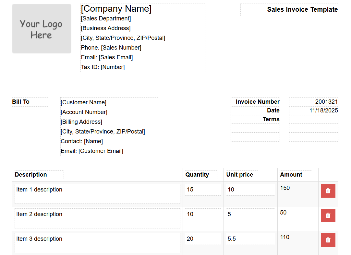Click the [Customer Name] line
The width and height of the screenshot is (351, 255).
pos(84,102)
